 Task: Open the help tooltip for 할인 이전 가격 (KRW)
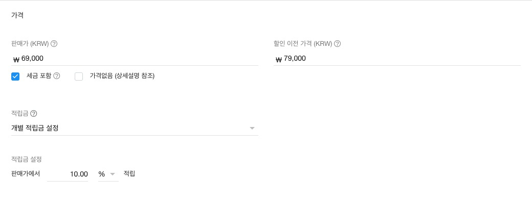point(337,44)
